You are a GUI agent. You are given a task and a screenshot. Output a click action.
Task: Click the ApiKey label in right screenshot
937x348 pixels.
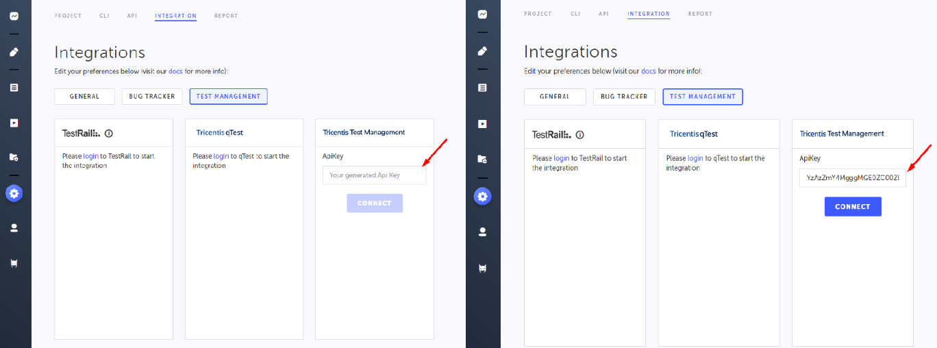tap(810, 159)
